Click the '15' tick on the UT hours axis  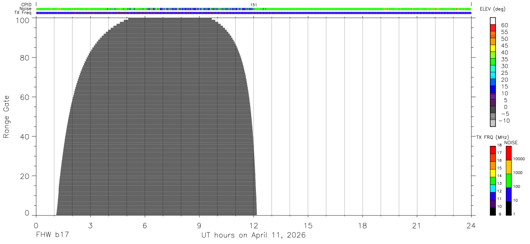pyautogui.click(x=308, y=225)
